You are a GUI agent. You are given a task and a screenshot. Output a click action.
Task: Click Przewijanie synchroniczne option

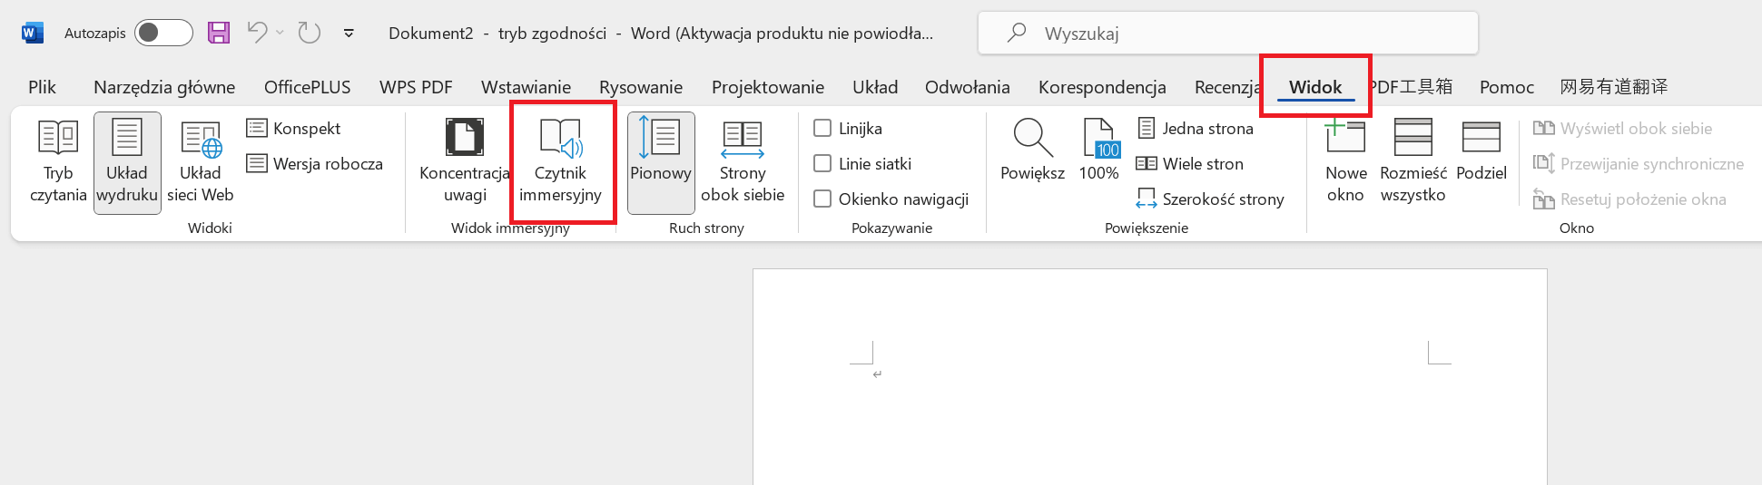click(1639, 164)
